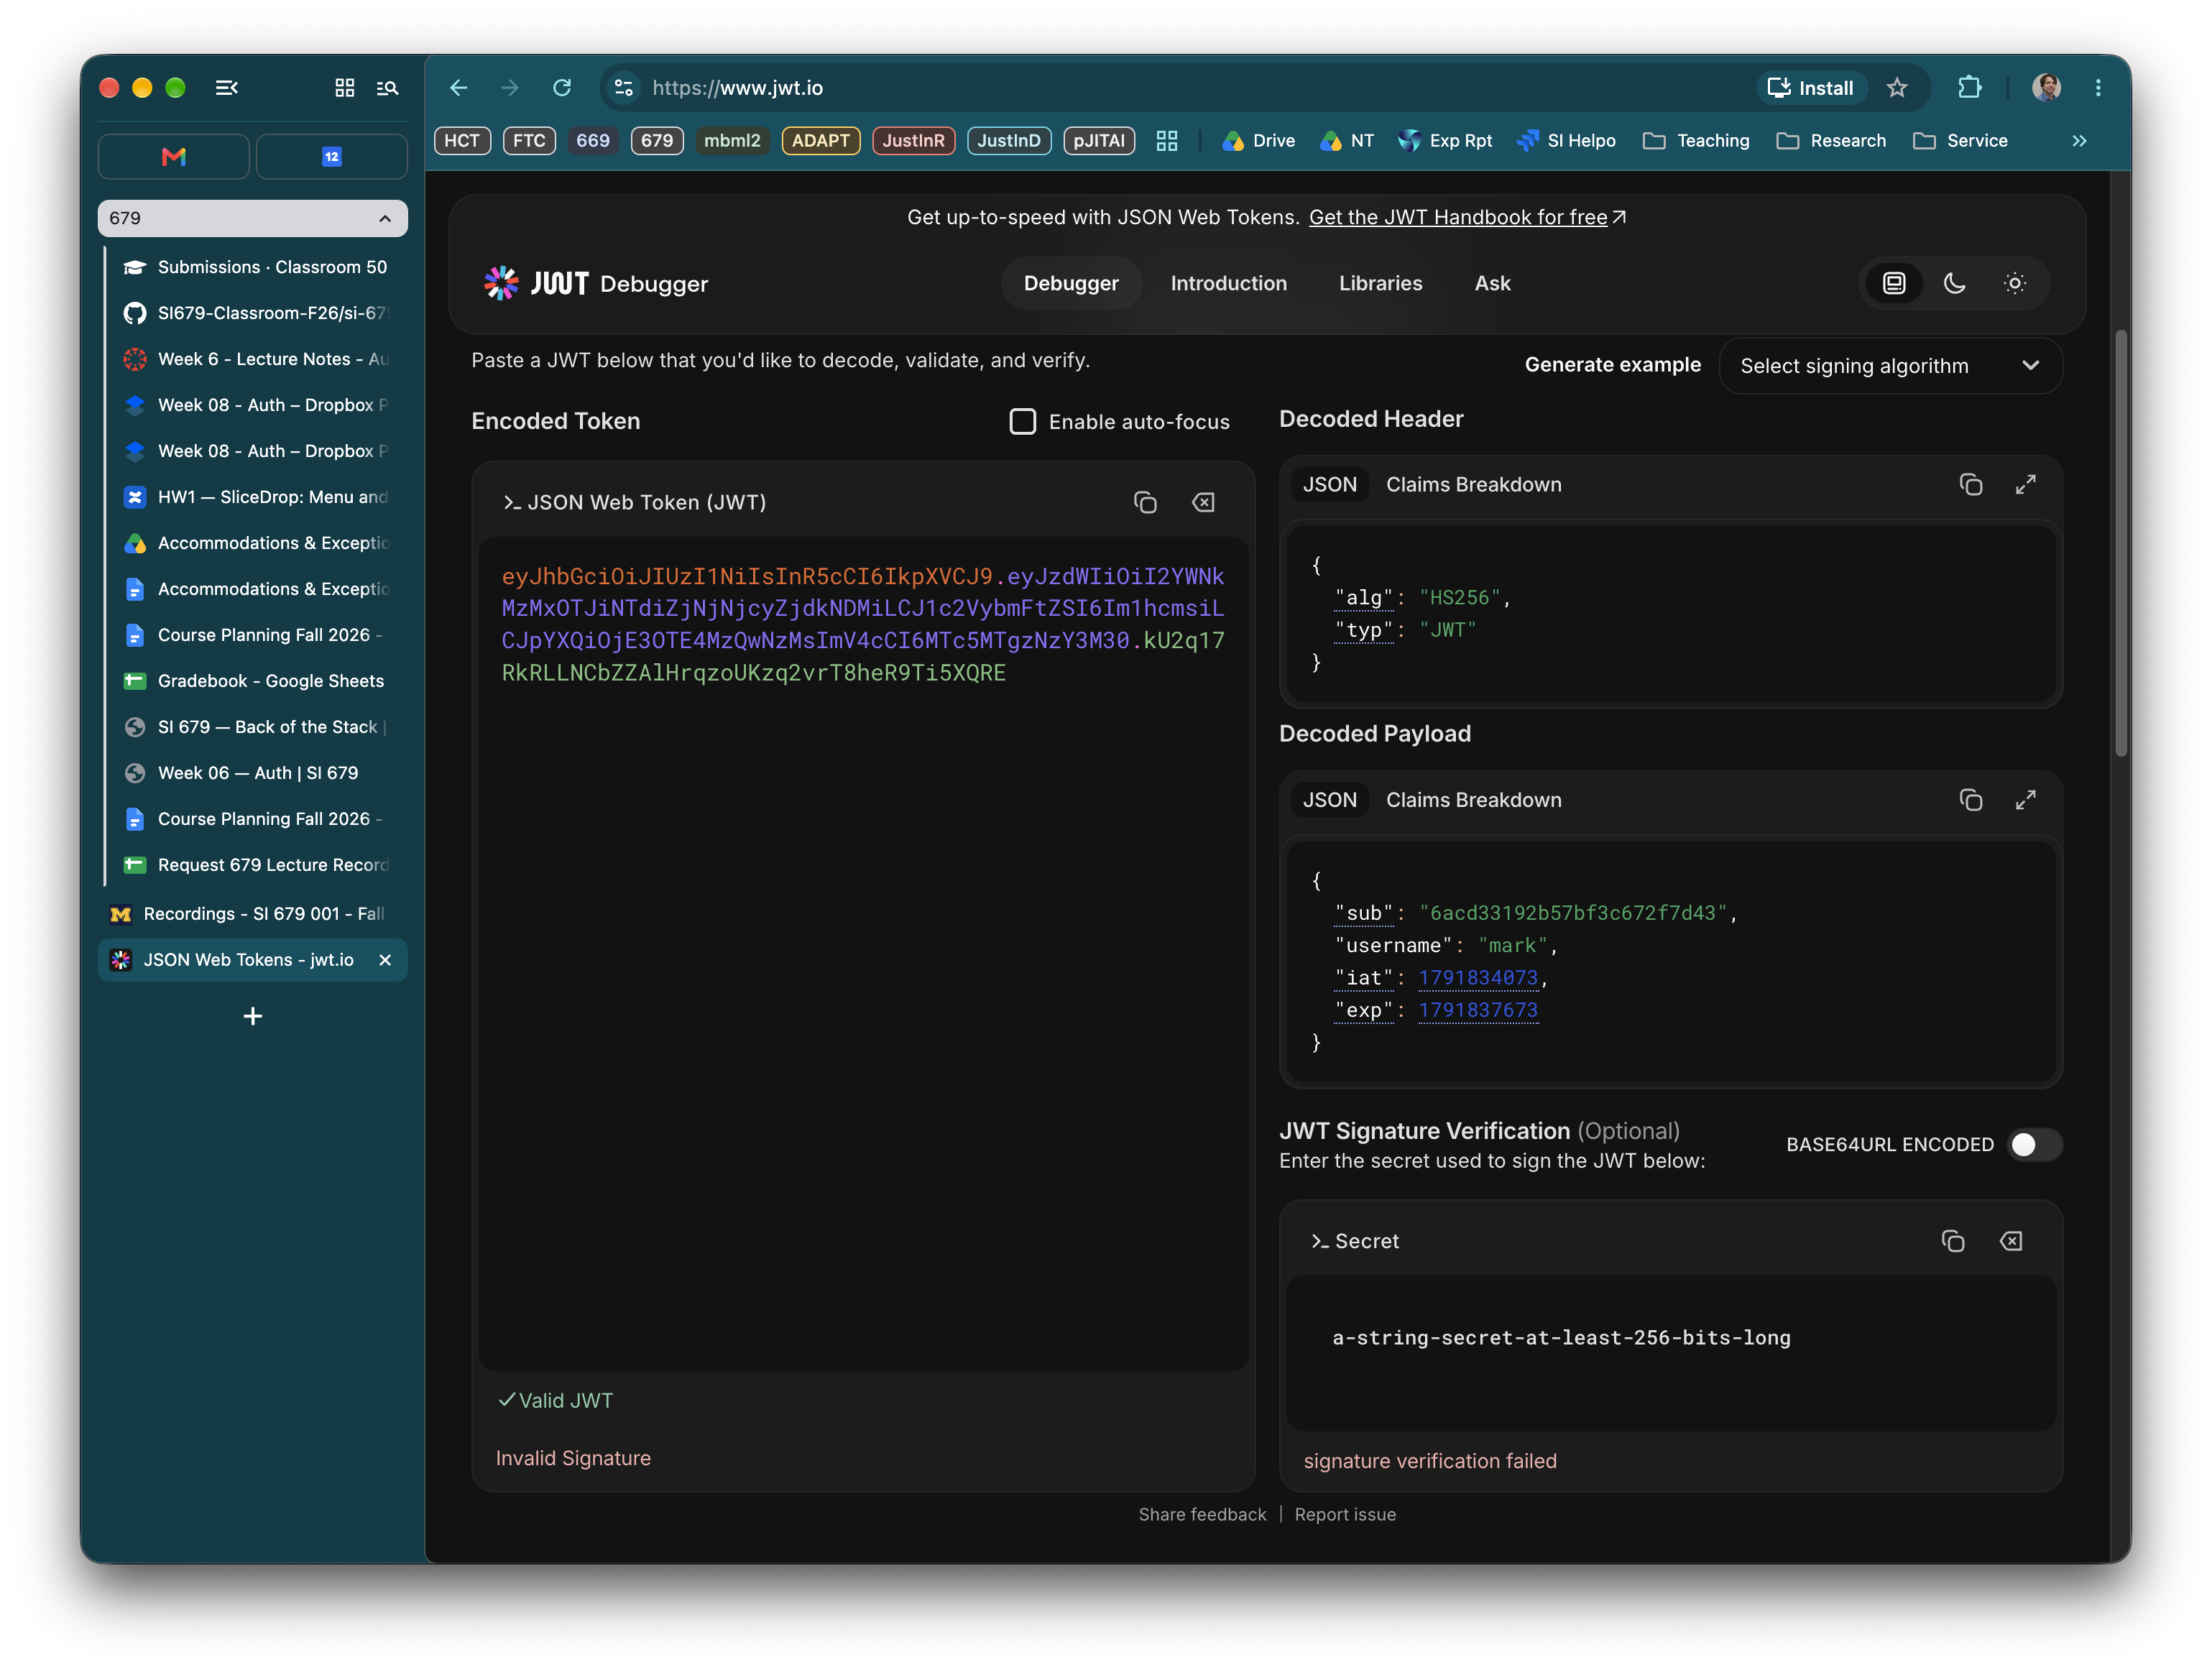
Task: Bookmark this page with star icon
Action: coord(1897,88)
